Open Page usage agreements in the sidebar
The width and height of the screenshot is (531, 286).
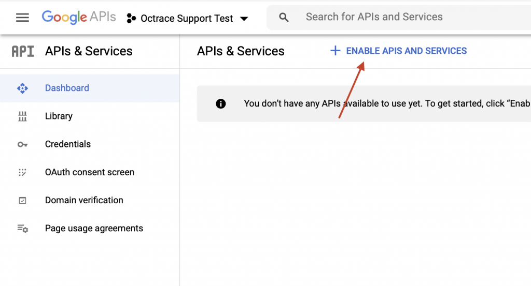pyautogui.click(x=90, y=228)
